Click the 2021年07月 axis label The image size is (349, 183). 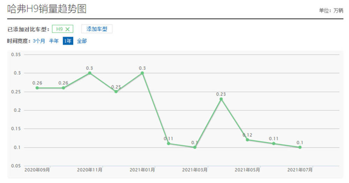coord(300,170)
